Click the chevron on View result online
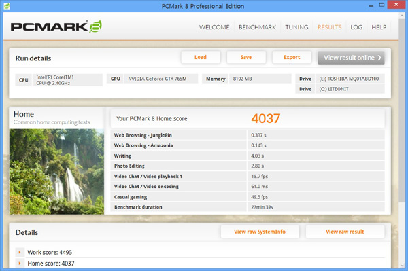Viewport: 408px width, 271px height. pos(379,58)
